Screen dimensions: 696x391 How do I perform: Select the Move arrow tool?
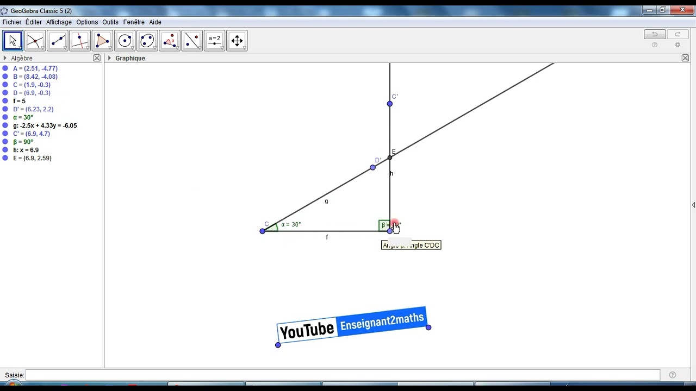[13, 41]
